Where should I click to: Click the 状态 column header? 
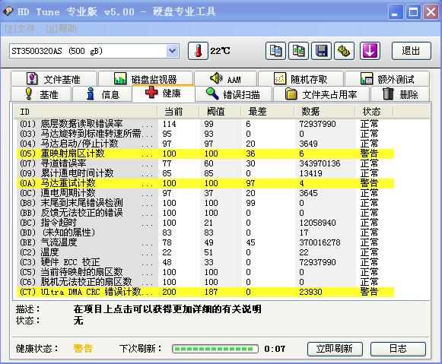tap(374, 112)
